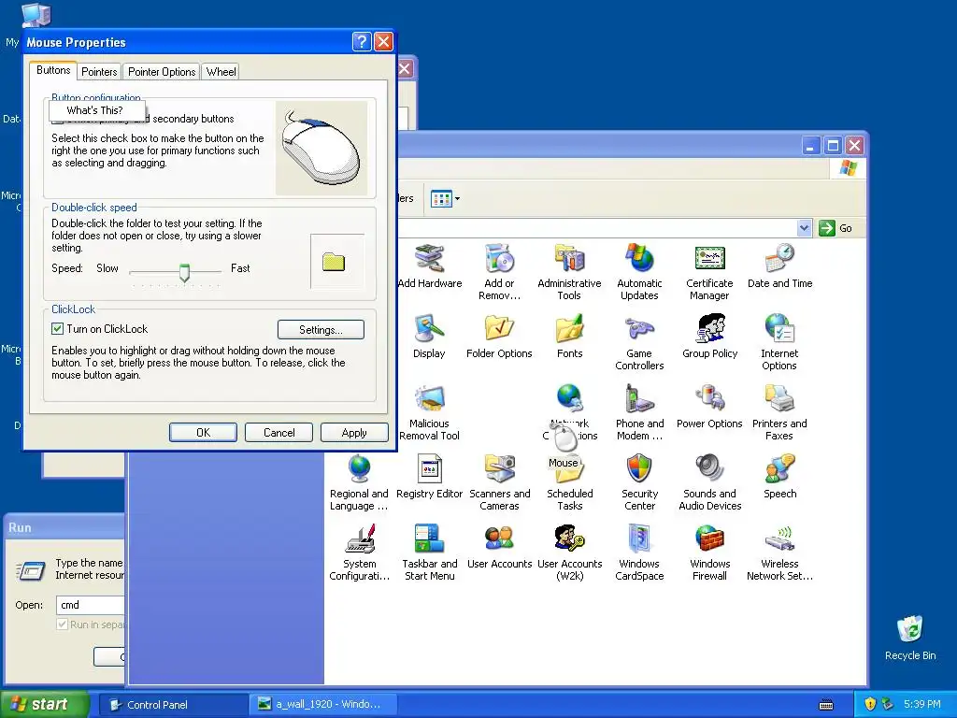The height and width of the screenshot is (718, 957).
Task: Click the double-click speed slider thumb
Action: pos(184,272)
